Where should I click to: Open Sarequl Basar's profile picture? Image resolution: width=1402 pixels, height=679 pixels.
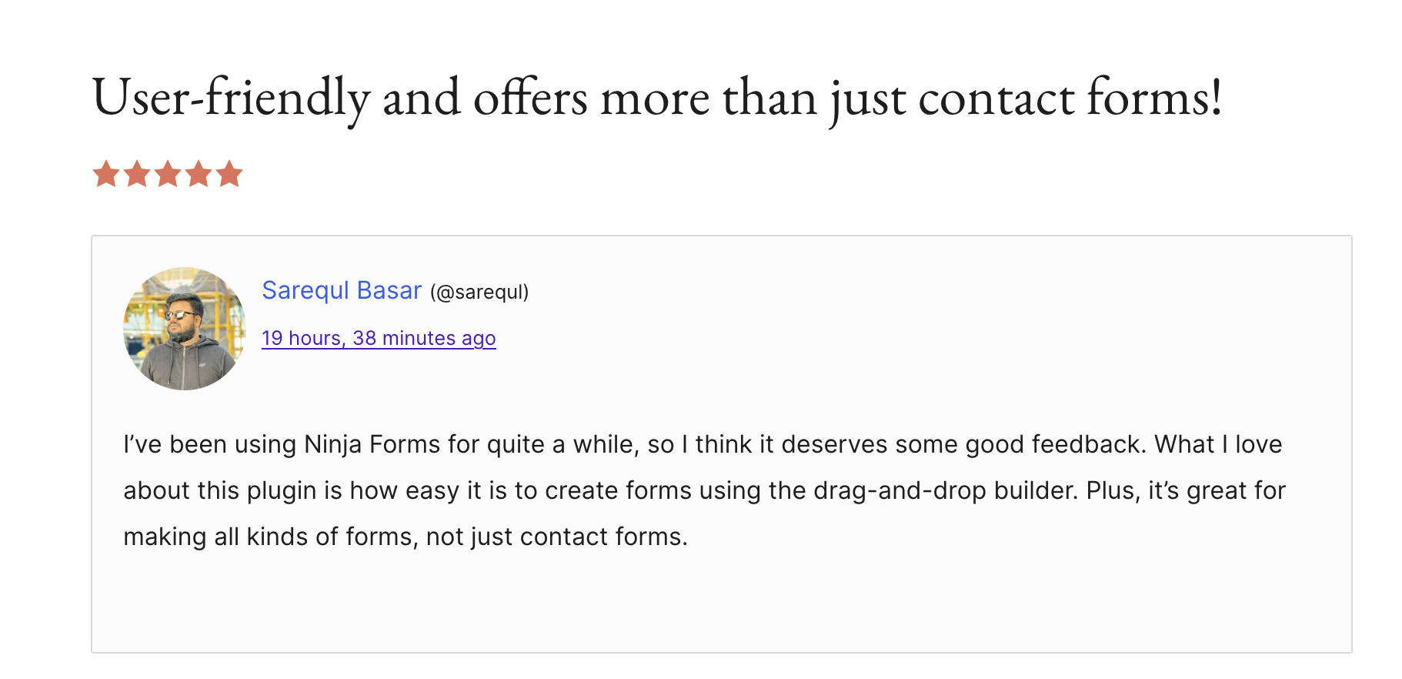click(185, 329)
